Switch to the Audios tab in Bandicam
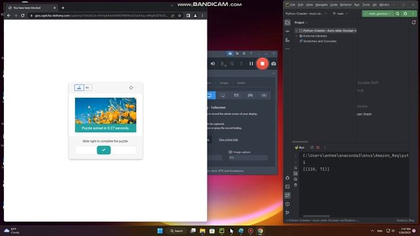This screenshot has width=420, height=236. click(x=241, y=83)
